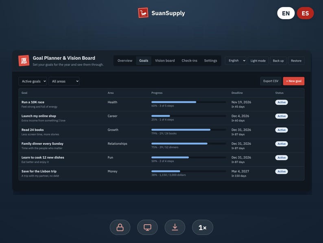Click the Back up button
The width and height of the screenshot is (323, 243).
point(278,61)
